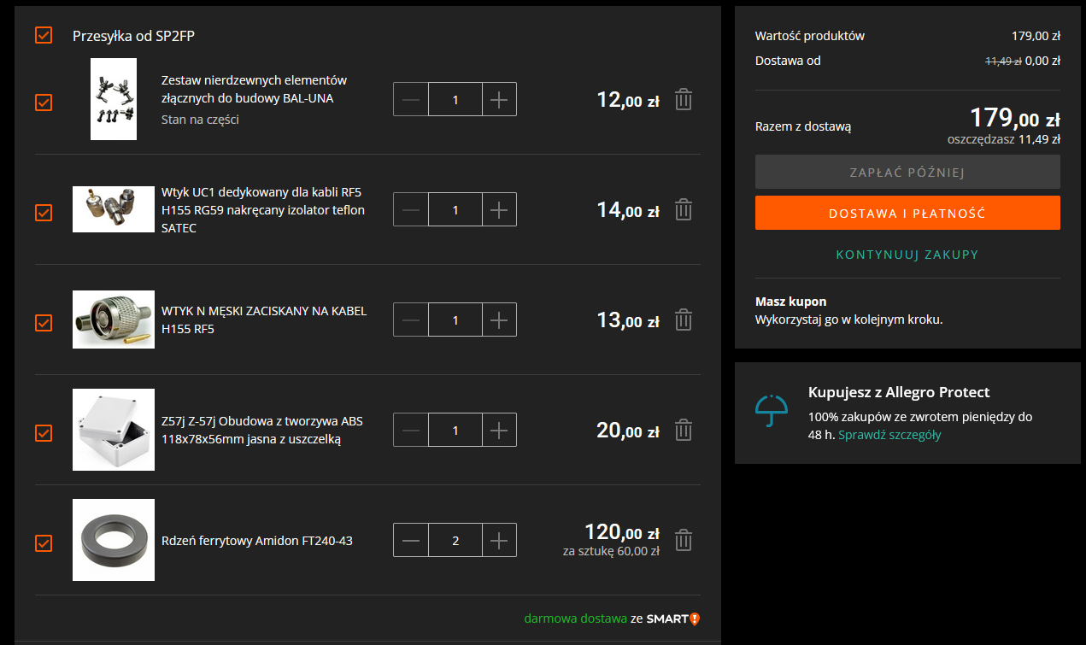The width and height of the screenshot is (1086, 645).
Task: Decrease quantity of Z57j enclosure
Action: (x=411, y=430)
